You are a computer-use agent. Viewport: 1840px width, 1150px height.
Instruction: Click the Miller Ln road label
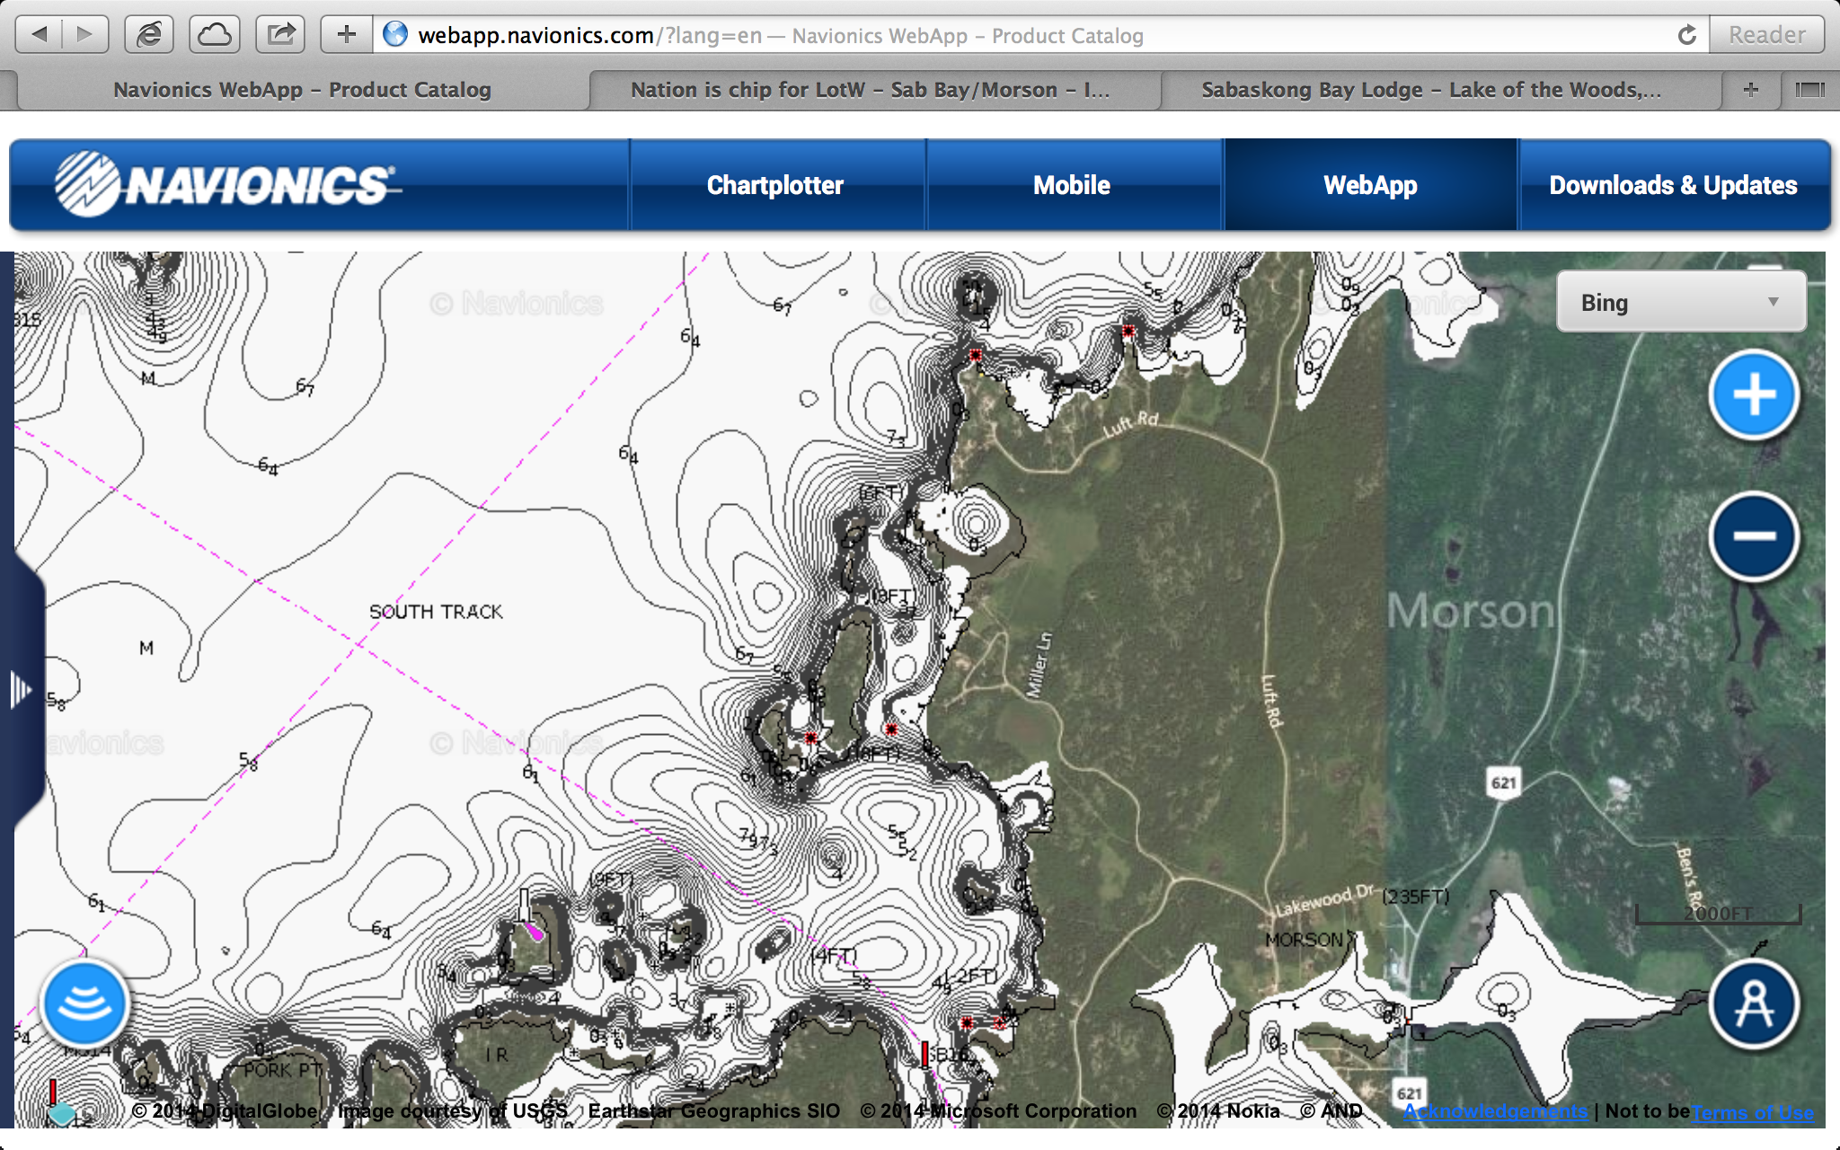click(1039, 665)
